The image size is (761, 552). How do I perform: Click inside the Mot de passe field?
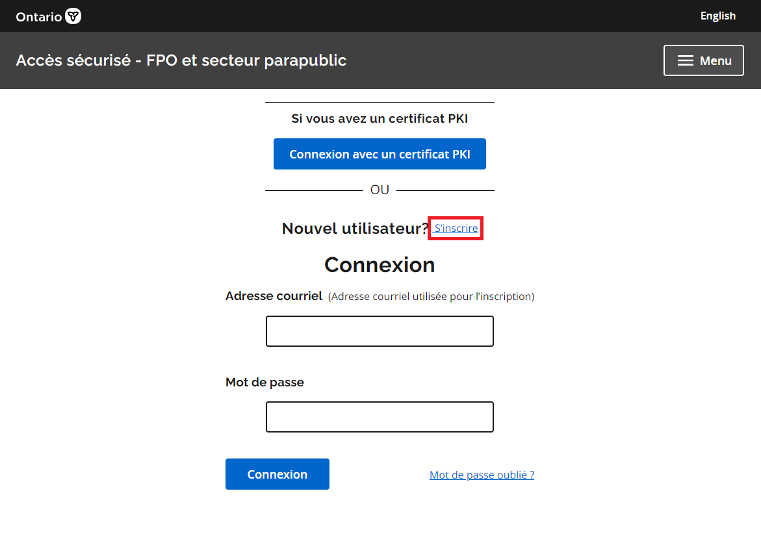pyautogui.click(x=380, y=417)
